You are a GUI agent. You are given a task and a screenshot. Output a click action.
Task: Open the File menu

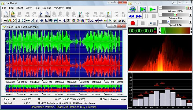(x=4, y=8)
